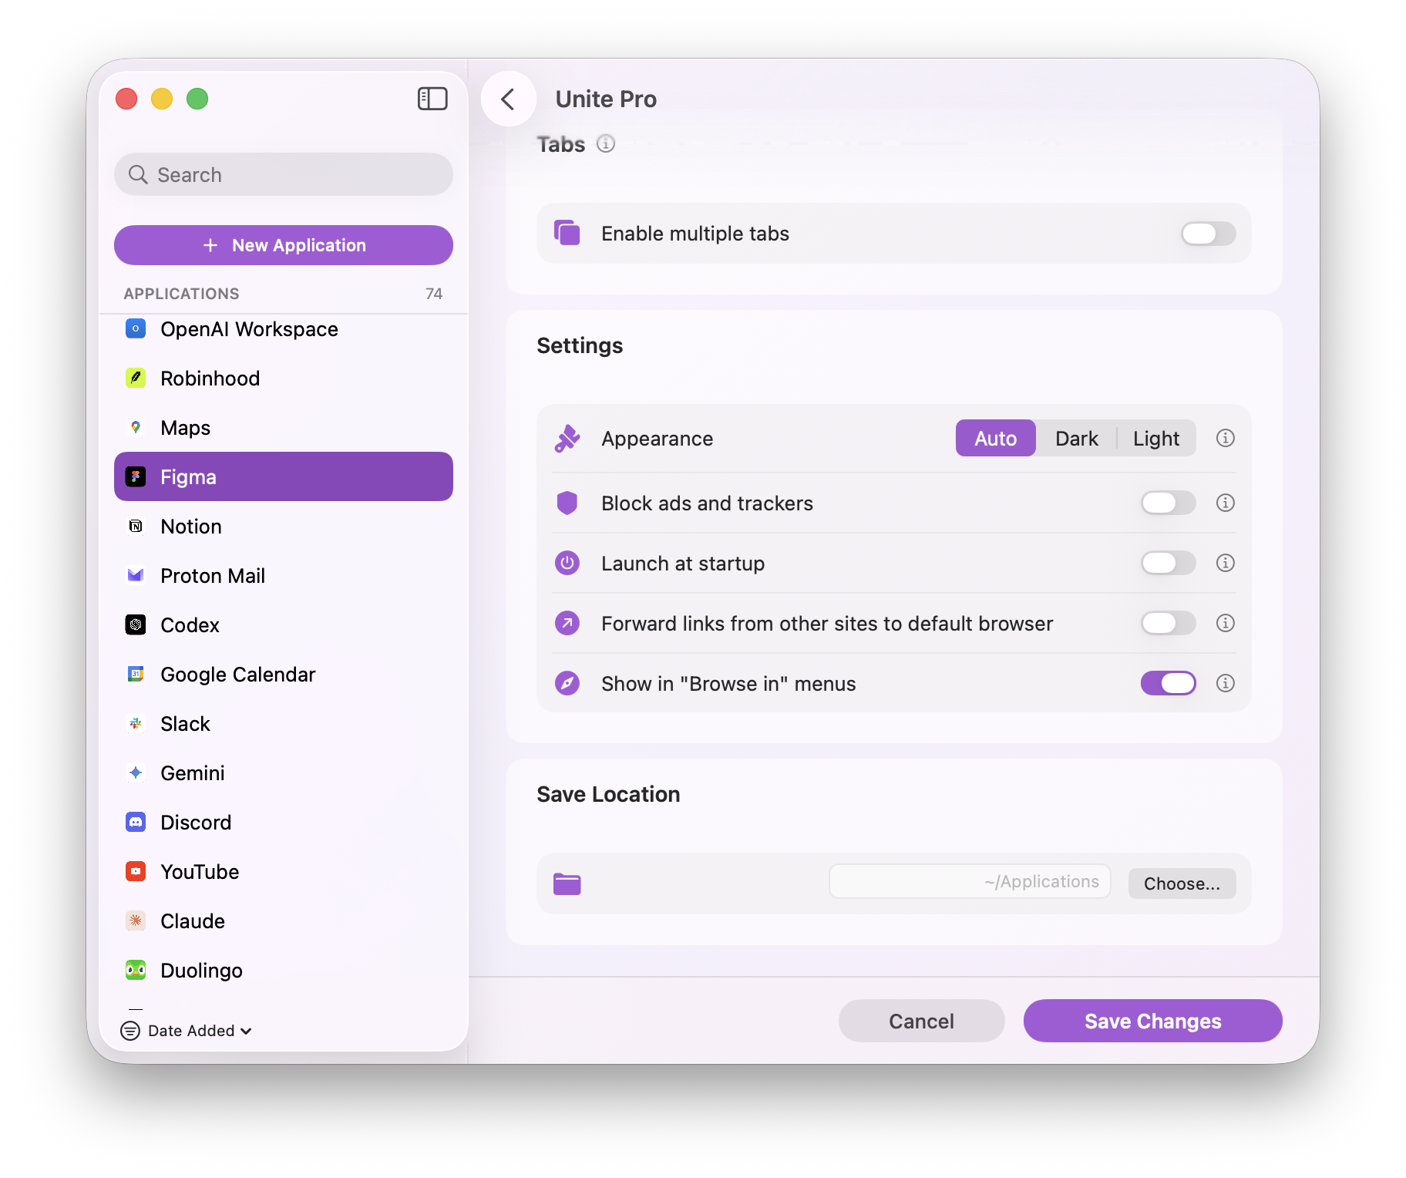Click the OpenAI Workspace app icon
Screen dimensions: 1406x1178
(136, 329)
